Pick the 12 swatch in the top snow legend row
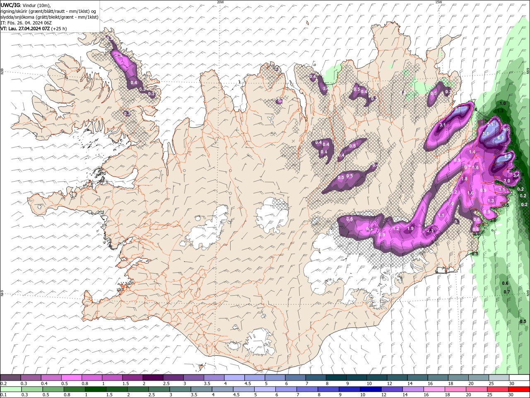Image resolution: width=530 pixels, height=398 pixels. [397, 378]
